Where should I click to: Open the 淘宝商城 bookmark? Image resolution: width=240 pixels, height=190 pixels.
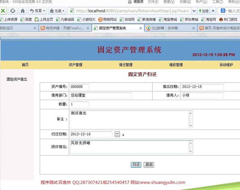click(168, 20)
